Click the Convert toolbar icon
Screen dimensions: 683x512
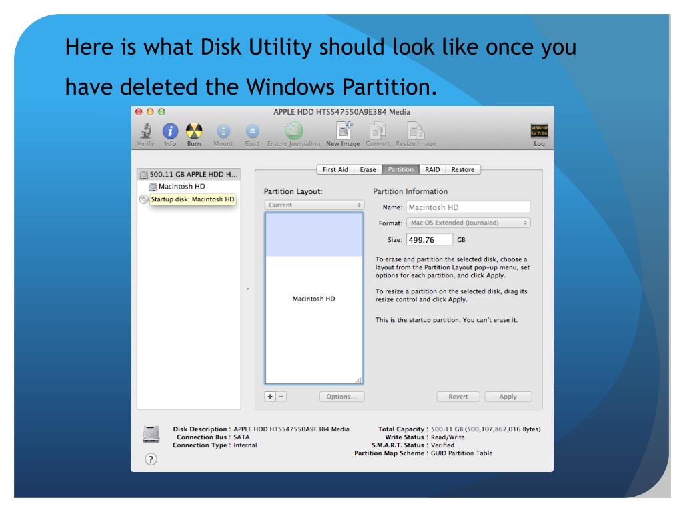click(378, 131)
